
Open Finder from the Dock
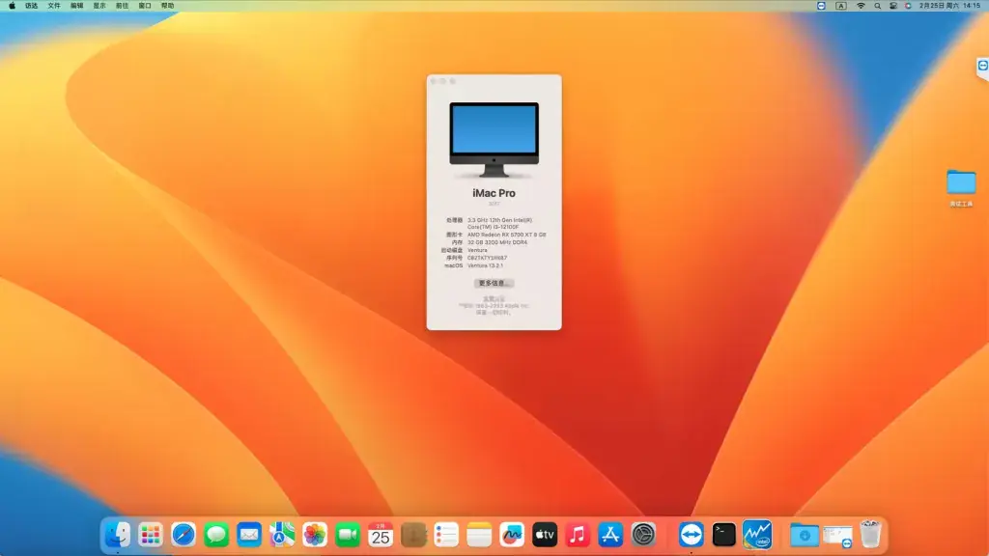[x=117, y=535]
